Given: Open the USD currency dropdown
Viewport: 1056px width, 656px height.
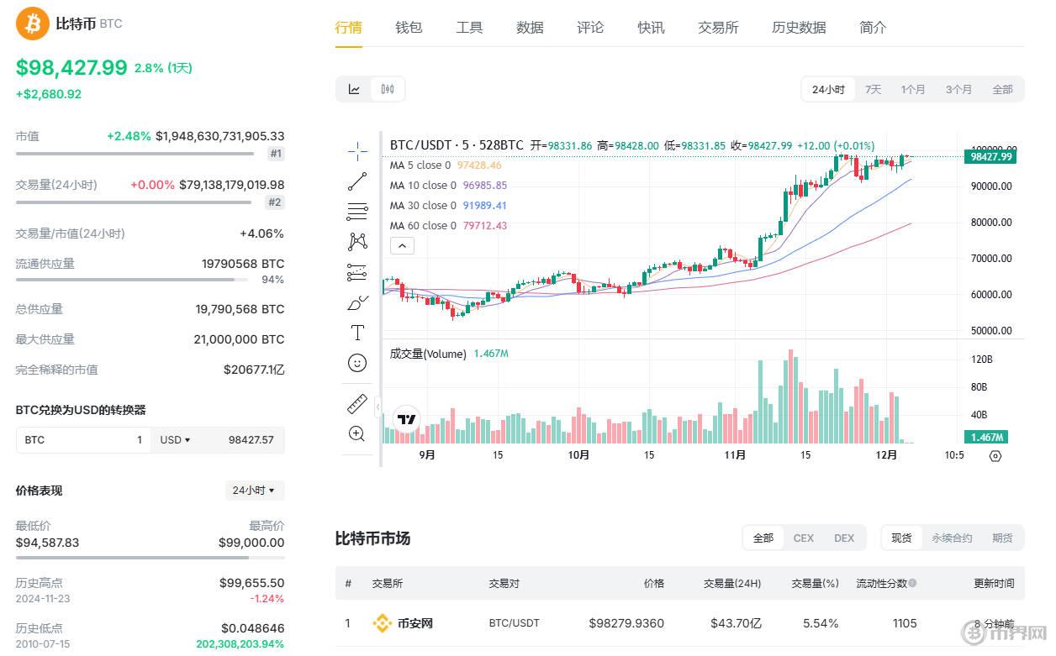Looking at the screenshot, I should click(176, 440).
